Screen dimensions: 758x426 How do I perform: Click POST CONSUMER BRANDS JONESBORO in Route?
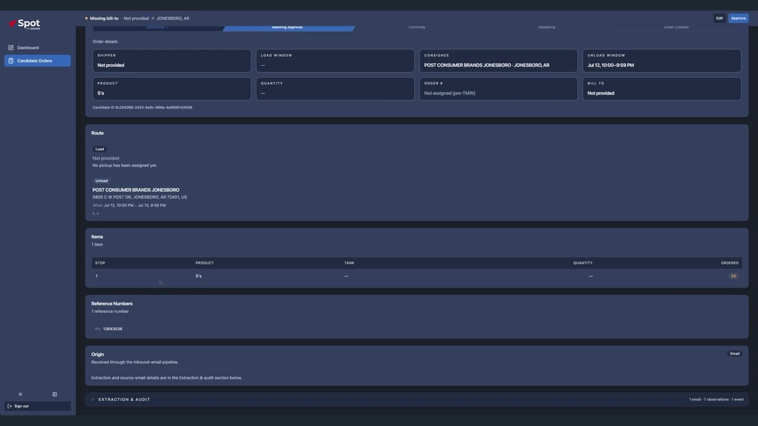136,190
